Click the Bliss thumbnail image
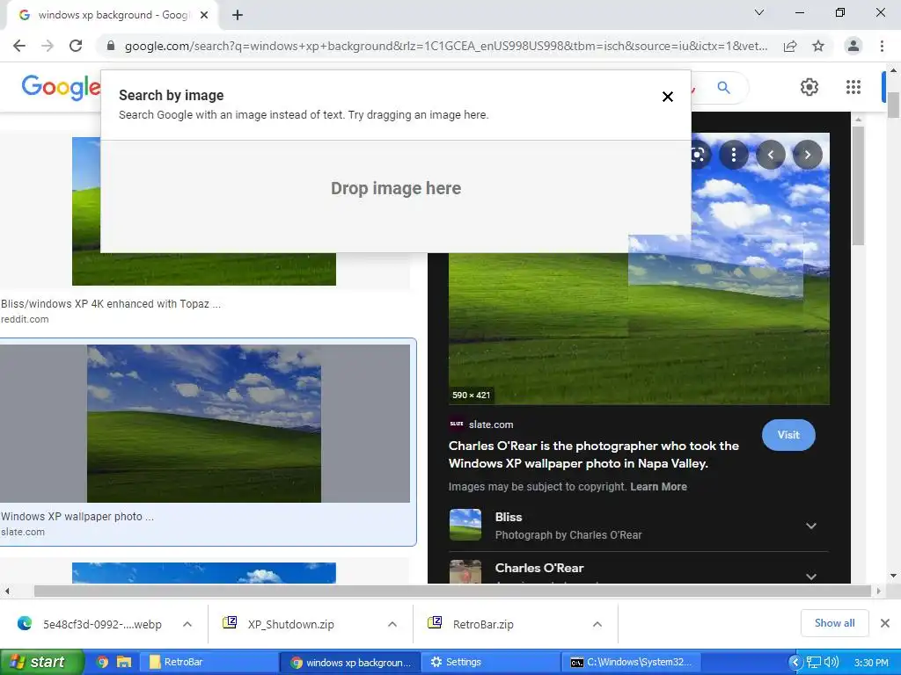The height and width of the screenshot is (675, 901). (x=465, y=525)
